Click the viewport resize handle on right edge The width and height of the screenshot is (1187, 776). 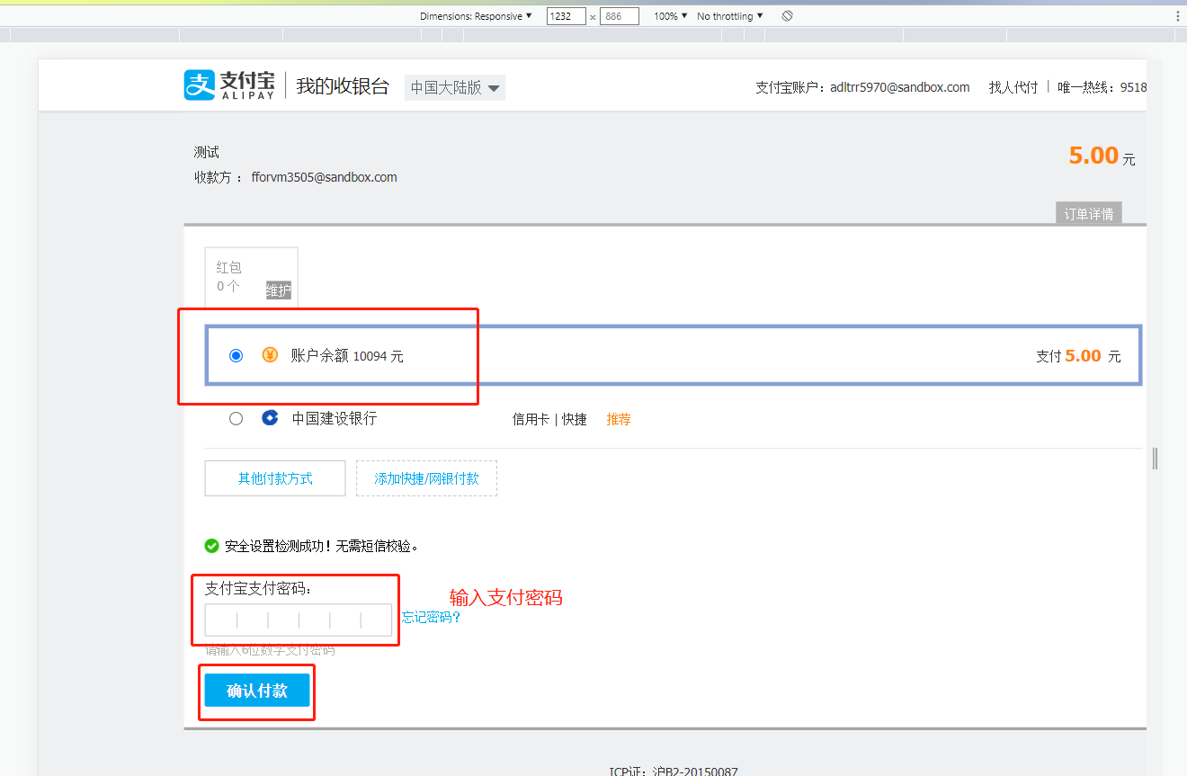pyautogui.click(x=1155, y=459)
